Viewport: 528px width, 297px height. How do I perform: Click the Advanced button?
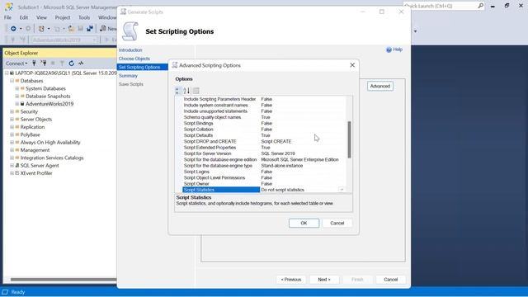coord(379,86)
